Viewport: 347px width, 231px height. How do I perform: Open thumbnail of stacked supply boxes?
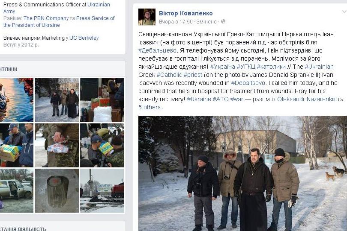click(102, 100)
